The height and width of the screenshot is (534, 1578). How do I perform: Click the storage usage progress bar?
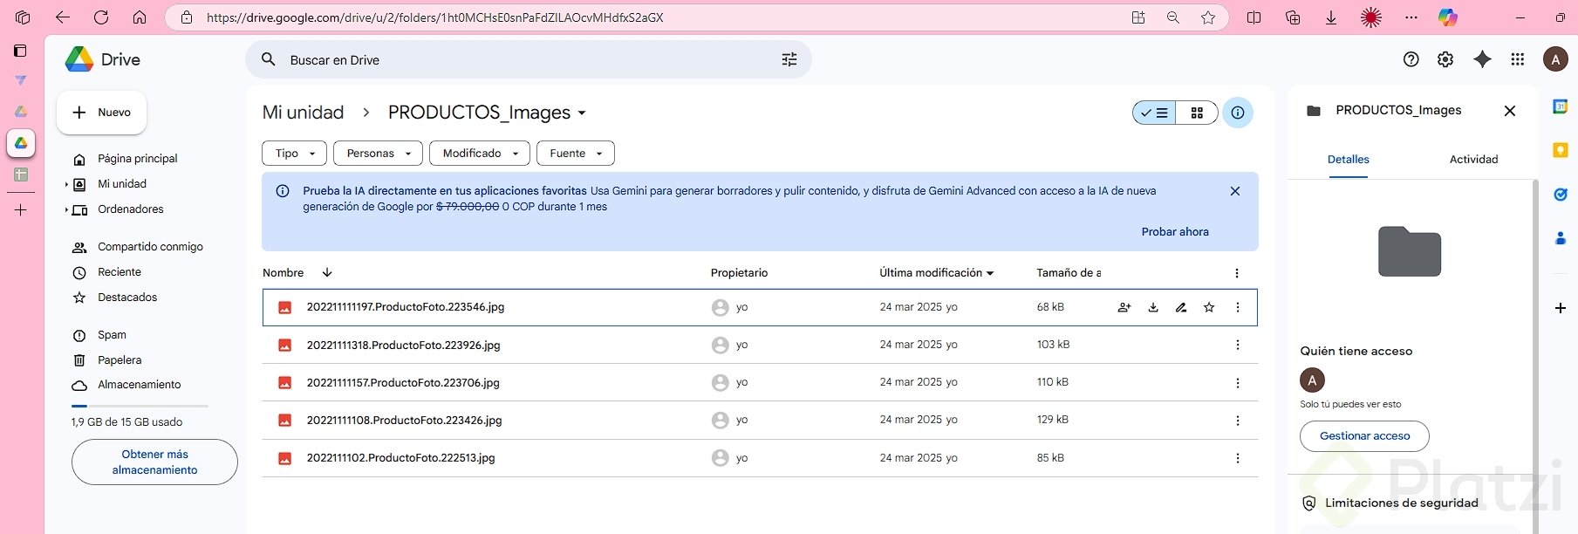click(x=140, y=407)
